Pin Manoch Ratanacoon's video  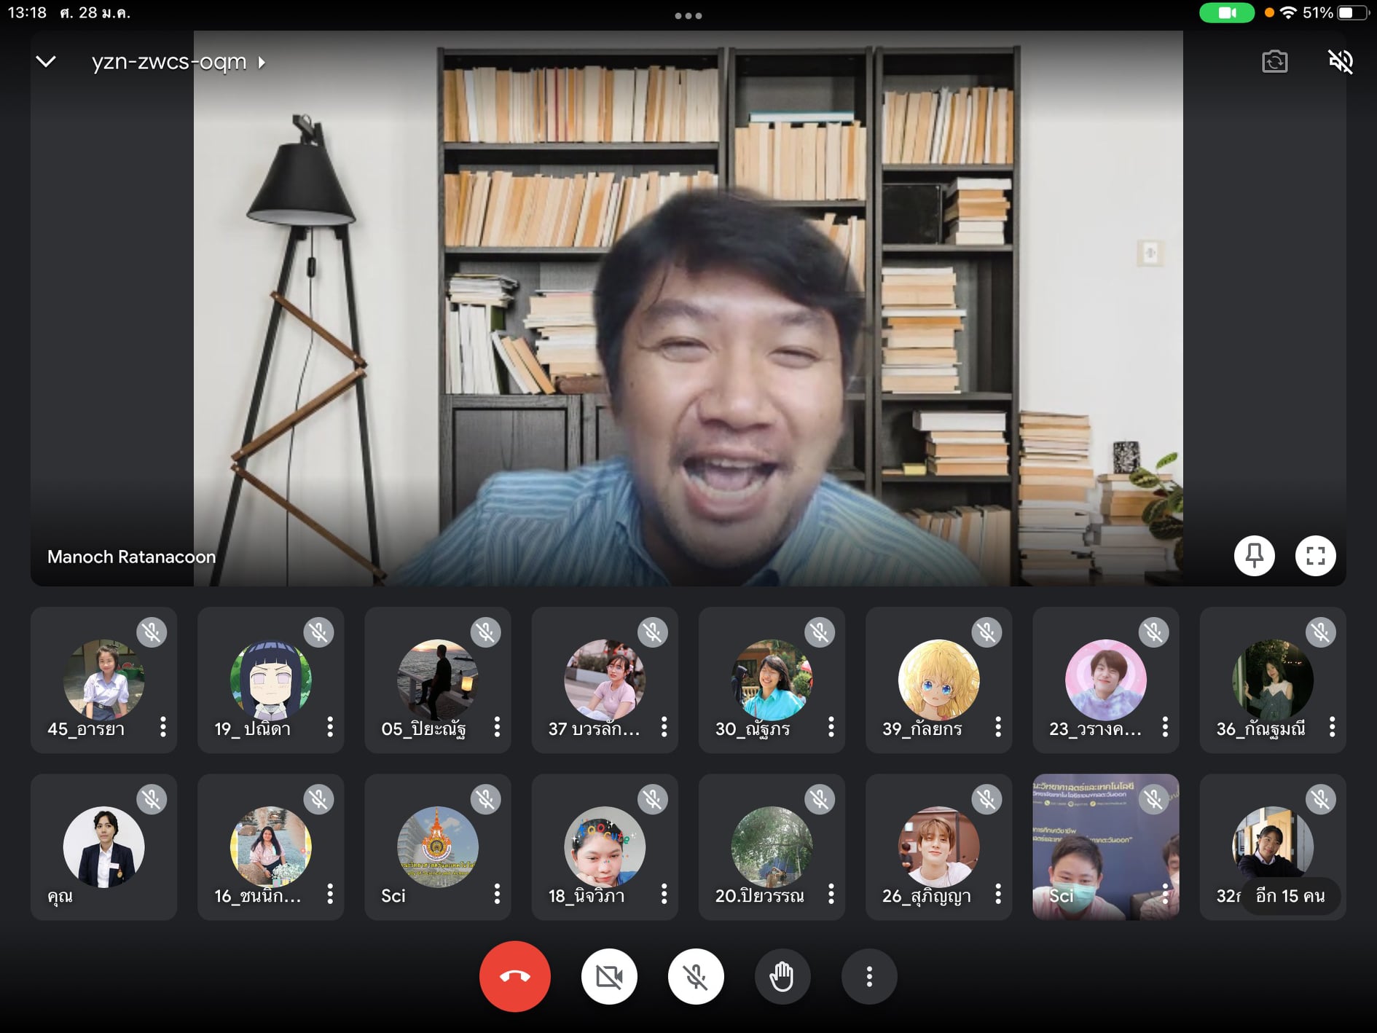pos(1254,556)
